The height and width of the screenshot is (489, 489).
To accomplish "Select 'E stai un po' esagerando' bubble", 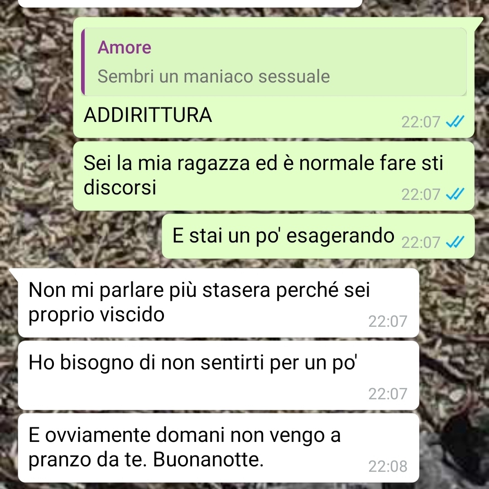I will tap(318, 236).
